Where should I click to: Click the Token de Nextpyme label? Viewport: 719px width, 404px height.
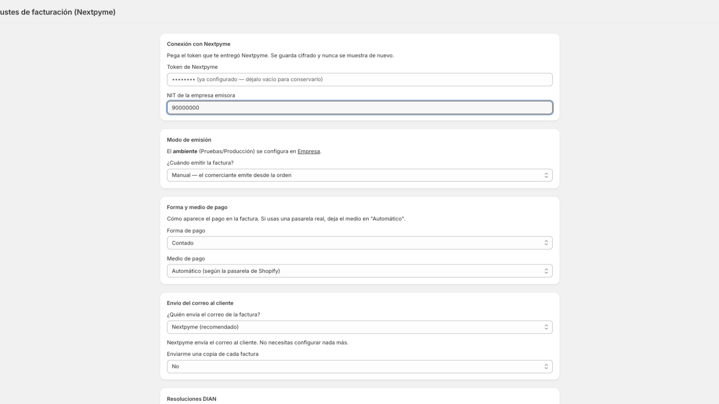tap(192, 67)
